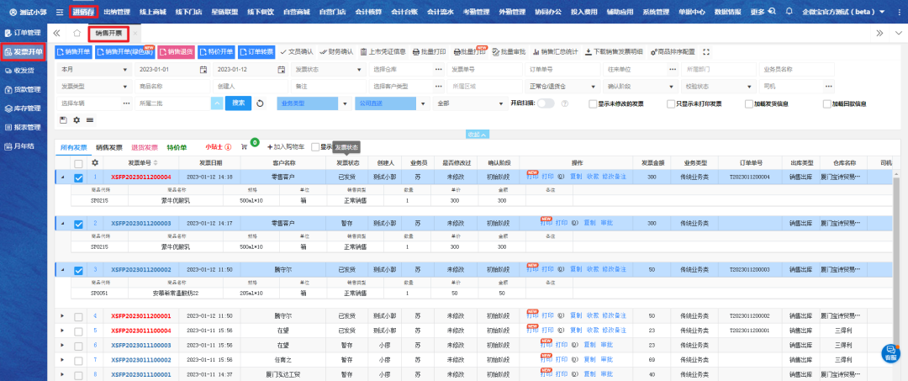Toggle the 开启扫描 switch
This screenshot has height=381, width=908.
pos(546,103)
